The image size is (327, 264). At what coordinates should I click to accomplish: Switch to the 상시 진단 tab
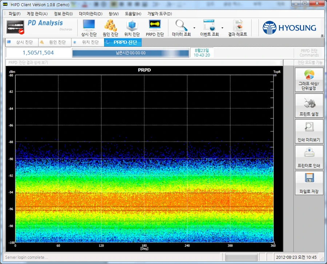coord(22,42)
